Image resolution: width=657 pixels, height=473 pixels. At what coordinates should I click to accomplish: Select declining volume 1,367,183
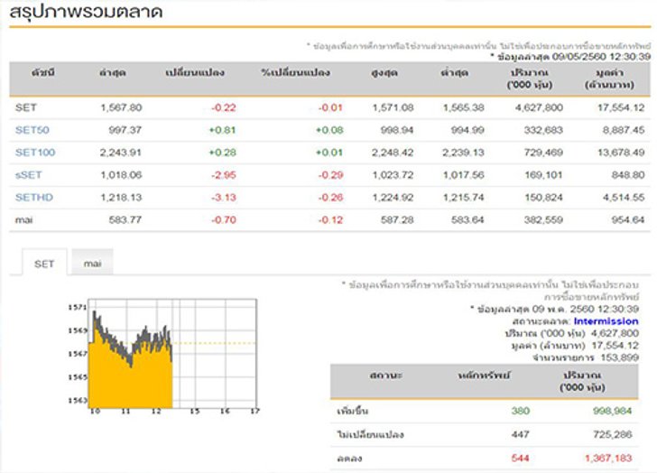pos(608,458)
